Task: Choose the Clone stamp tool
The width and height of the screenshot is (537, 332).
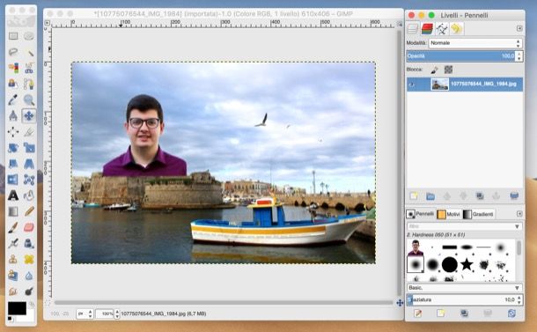Action: point(13,260)
